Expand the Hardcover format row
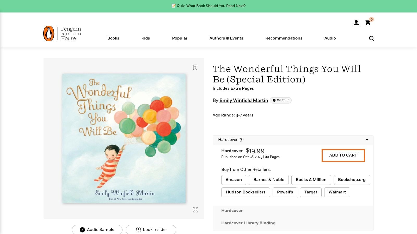 click(x=232, y=211)
